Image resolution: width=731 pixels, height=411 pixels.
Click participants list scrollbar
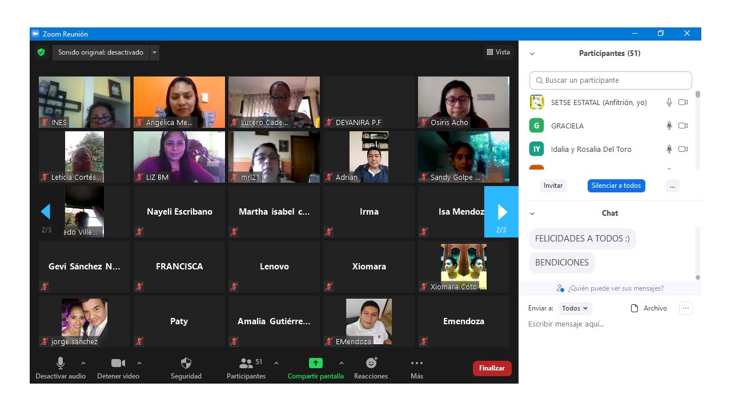coord(697,94)
